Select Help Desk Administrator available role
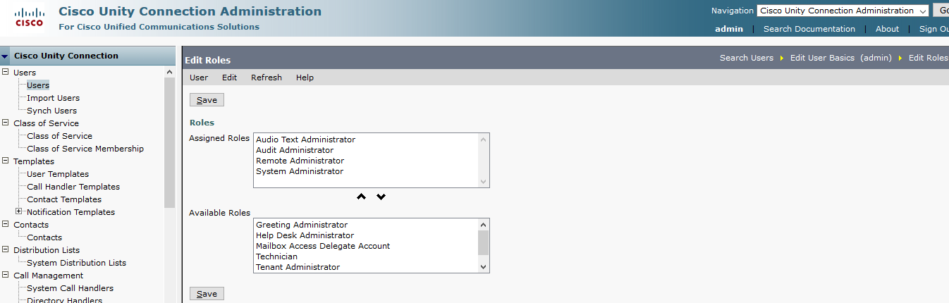This screenshot has height=303, width=949. tap(305, 235)
